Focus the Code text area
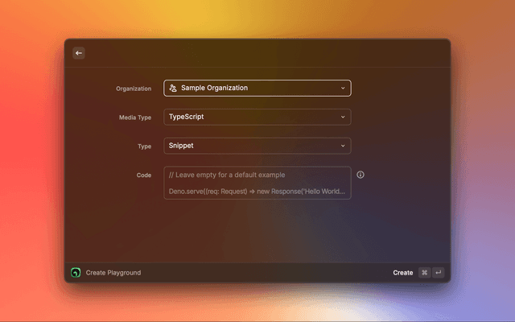The width and height of the screenshot is (515, 322). [257, 183]
